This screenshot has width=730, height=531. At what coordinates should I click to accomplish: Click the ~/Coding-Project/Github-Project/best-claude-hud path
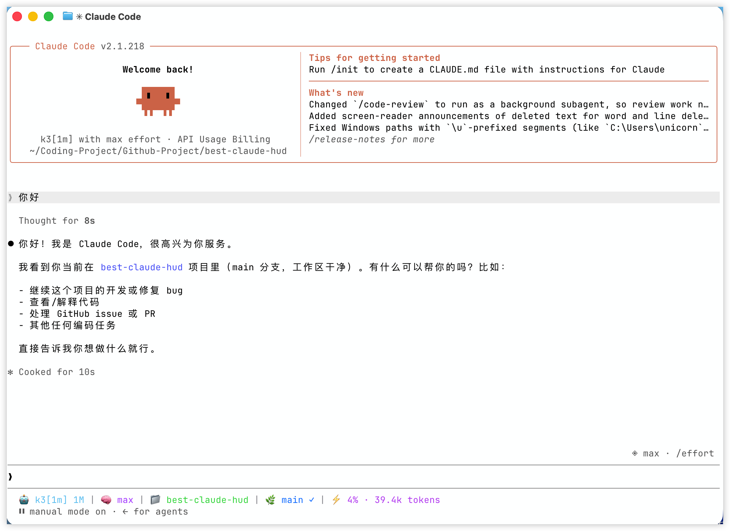pyautogui.click(x=158, y=151)
